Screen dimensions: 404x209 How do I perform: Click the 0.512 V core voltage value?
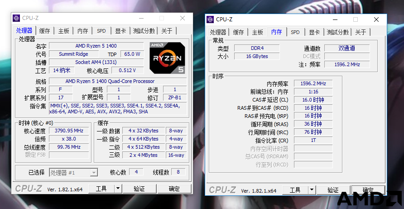(128, 70)
